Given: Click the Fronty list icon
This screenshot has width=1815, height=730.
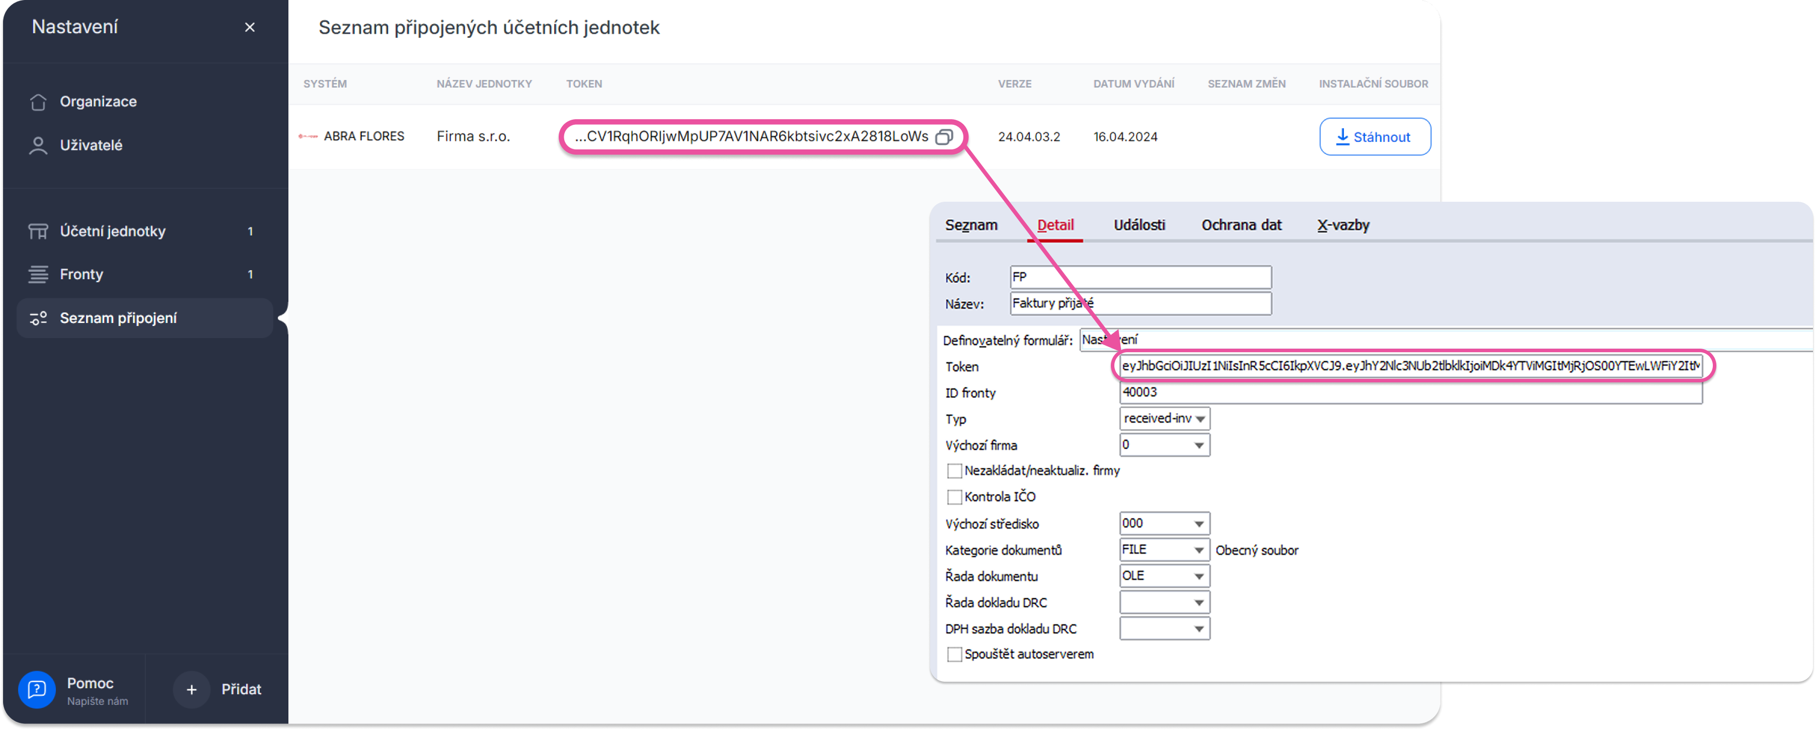Looking at the screenshot, I should pyautogui.click(x=38, y=275).
